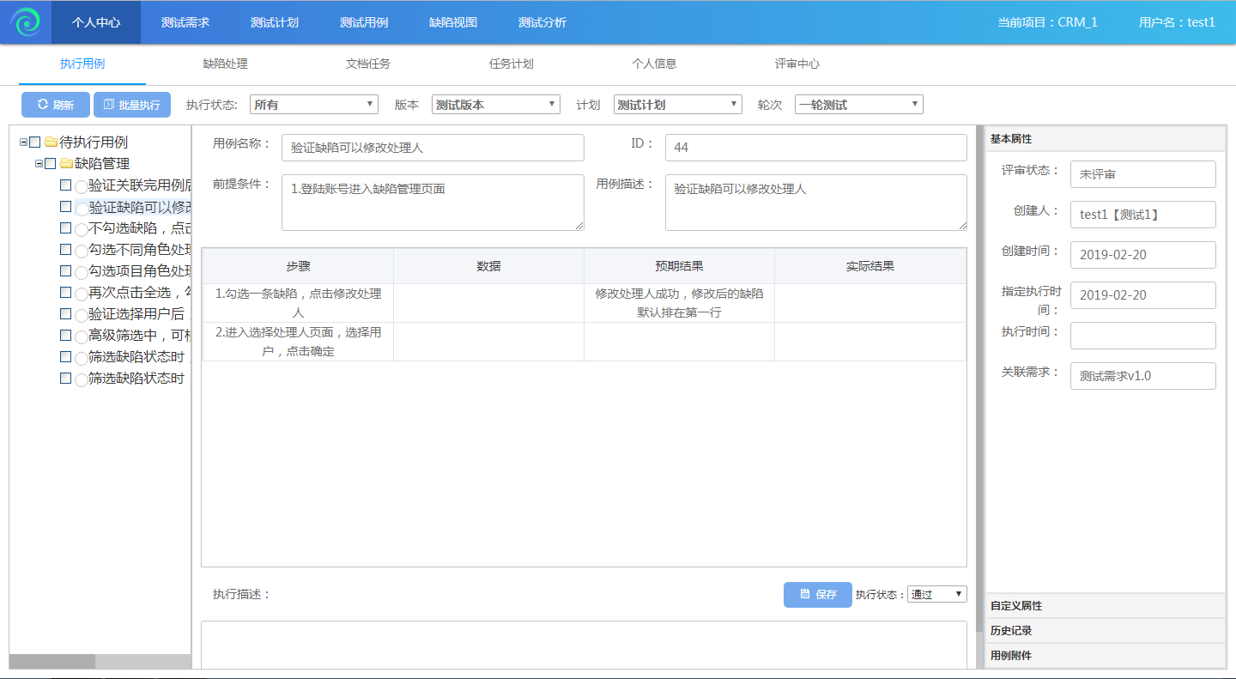Click the 批量执行 batch execute button
1236x679 pixels.
pos(132,105)
